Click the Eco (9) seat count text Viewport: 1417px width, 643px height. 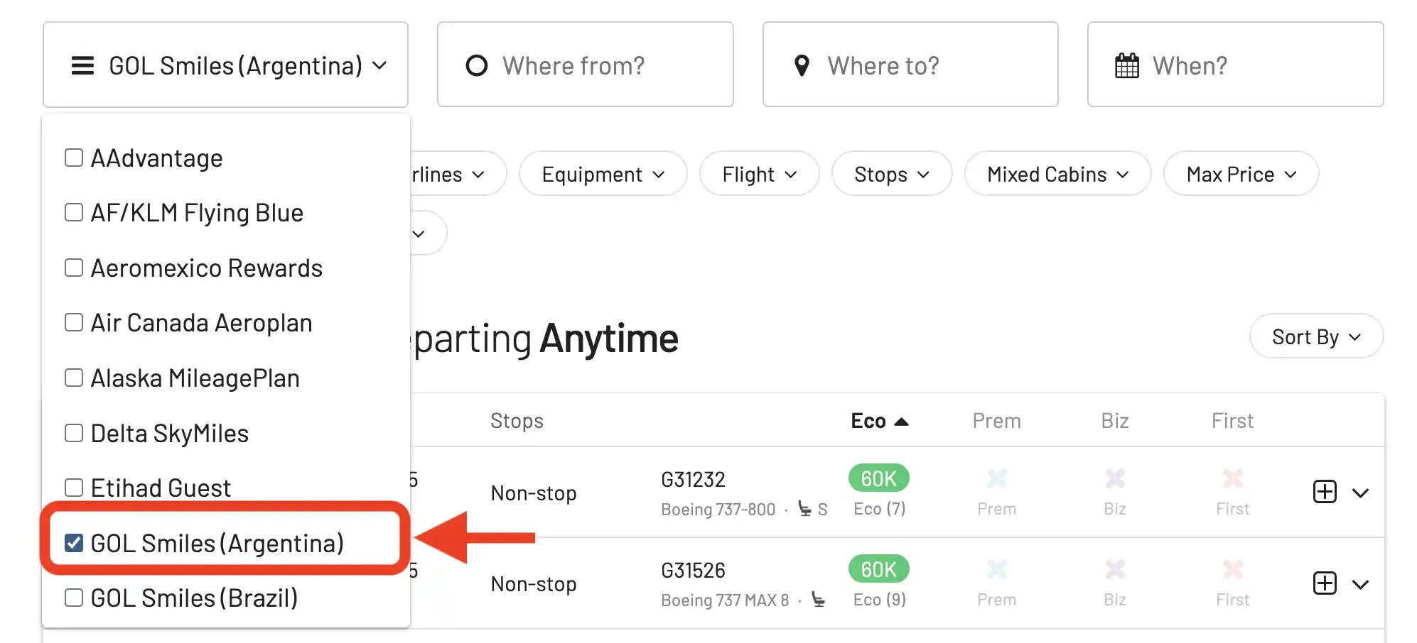click(x=880, y=600)
